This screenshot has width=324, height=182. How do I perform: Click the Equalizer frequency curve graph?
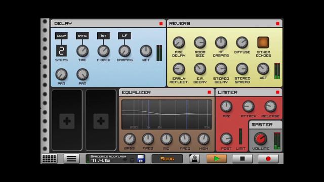coord(167,115)
